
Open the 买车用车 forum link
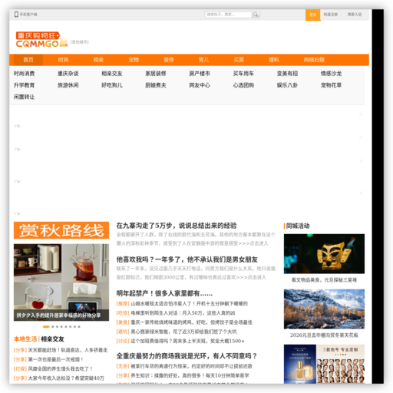coord(243,74)
